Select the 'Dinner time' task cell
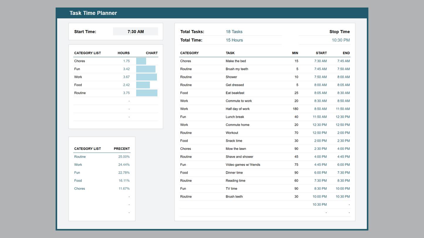 coord(234,173)
